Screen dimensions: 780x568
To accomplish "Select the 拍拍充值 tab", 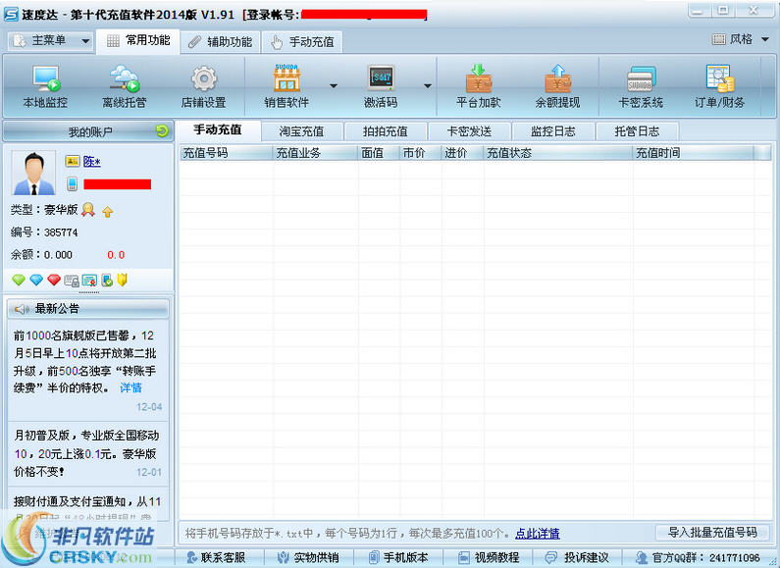I will click(385, 131).
